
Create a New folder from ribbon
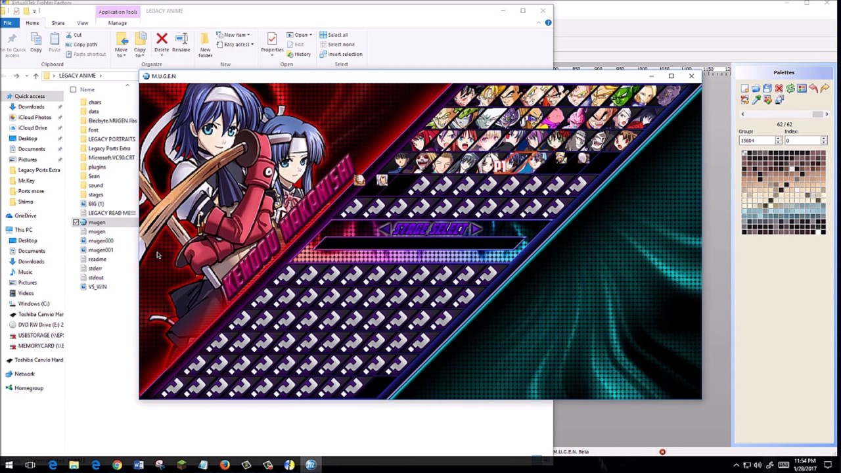pos(205,45)
